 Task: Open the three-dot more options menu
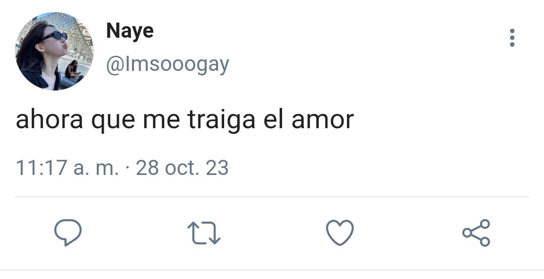(x=512, y=38)
